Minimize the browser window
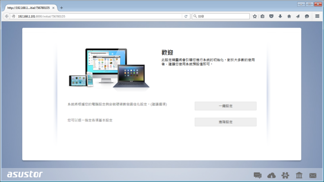Image resolution: width=324 pixels, height=182 pixels. click(301, 4)
